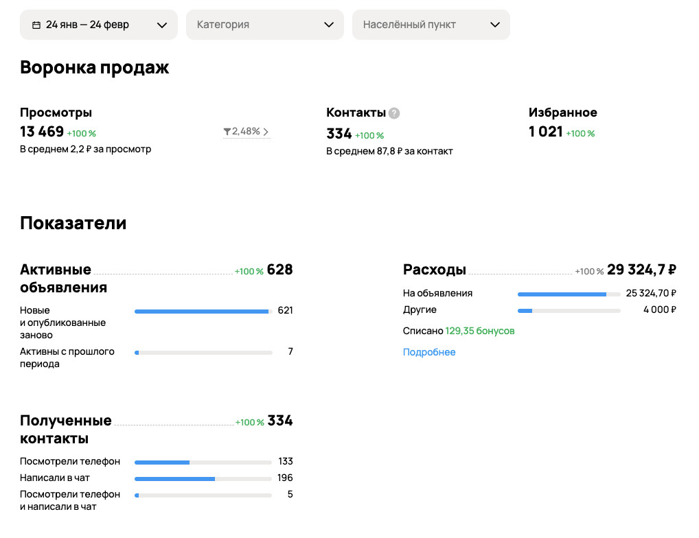The image size is (699, 538).
Task: Expand the Категория dropdown
Action: coord(264,25)
